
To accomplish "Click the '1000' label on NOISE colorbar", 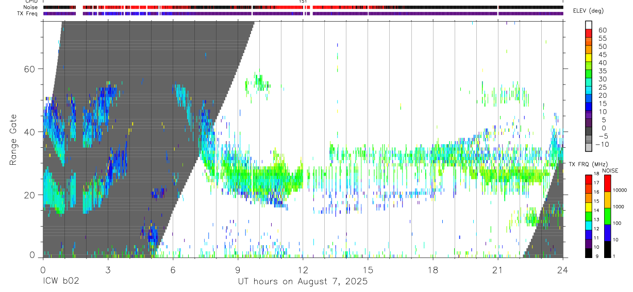I will tap(619, 207).
